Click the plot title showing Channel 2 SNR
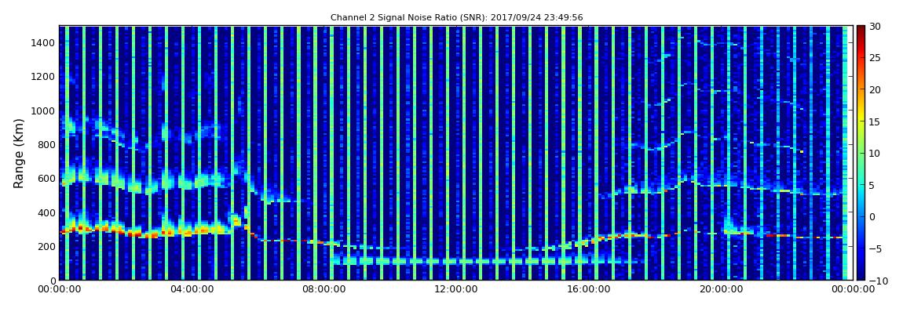The height and width of the screenshot is (319, 903). click(457, 18)
